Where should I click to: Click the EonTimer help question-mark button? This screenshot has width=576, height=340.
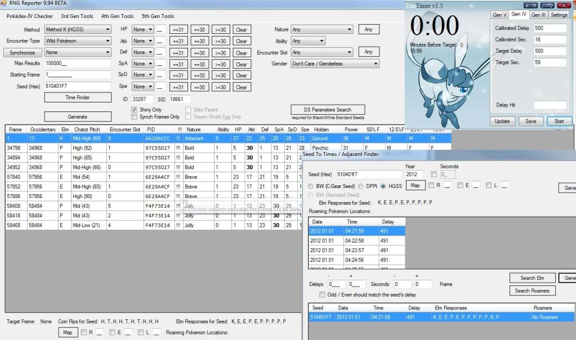pos(530,5)
